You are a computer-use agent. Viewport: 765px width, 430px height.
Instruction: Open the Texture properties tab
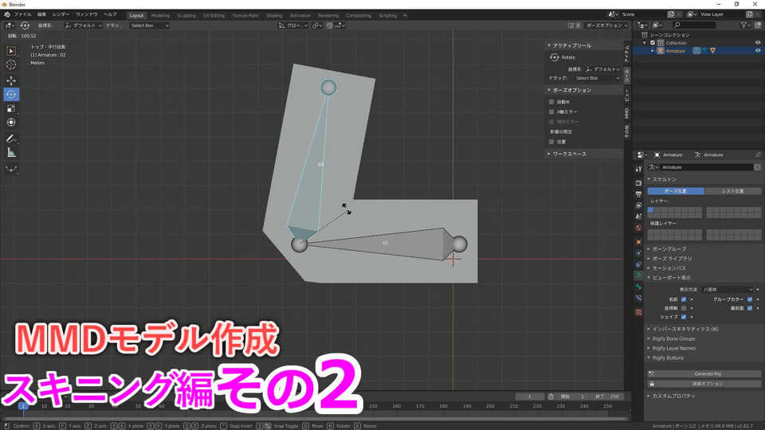(638, 312)
